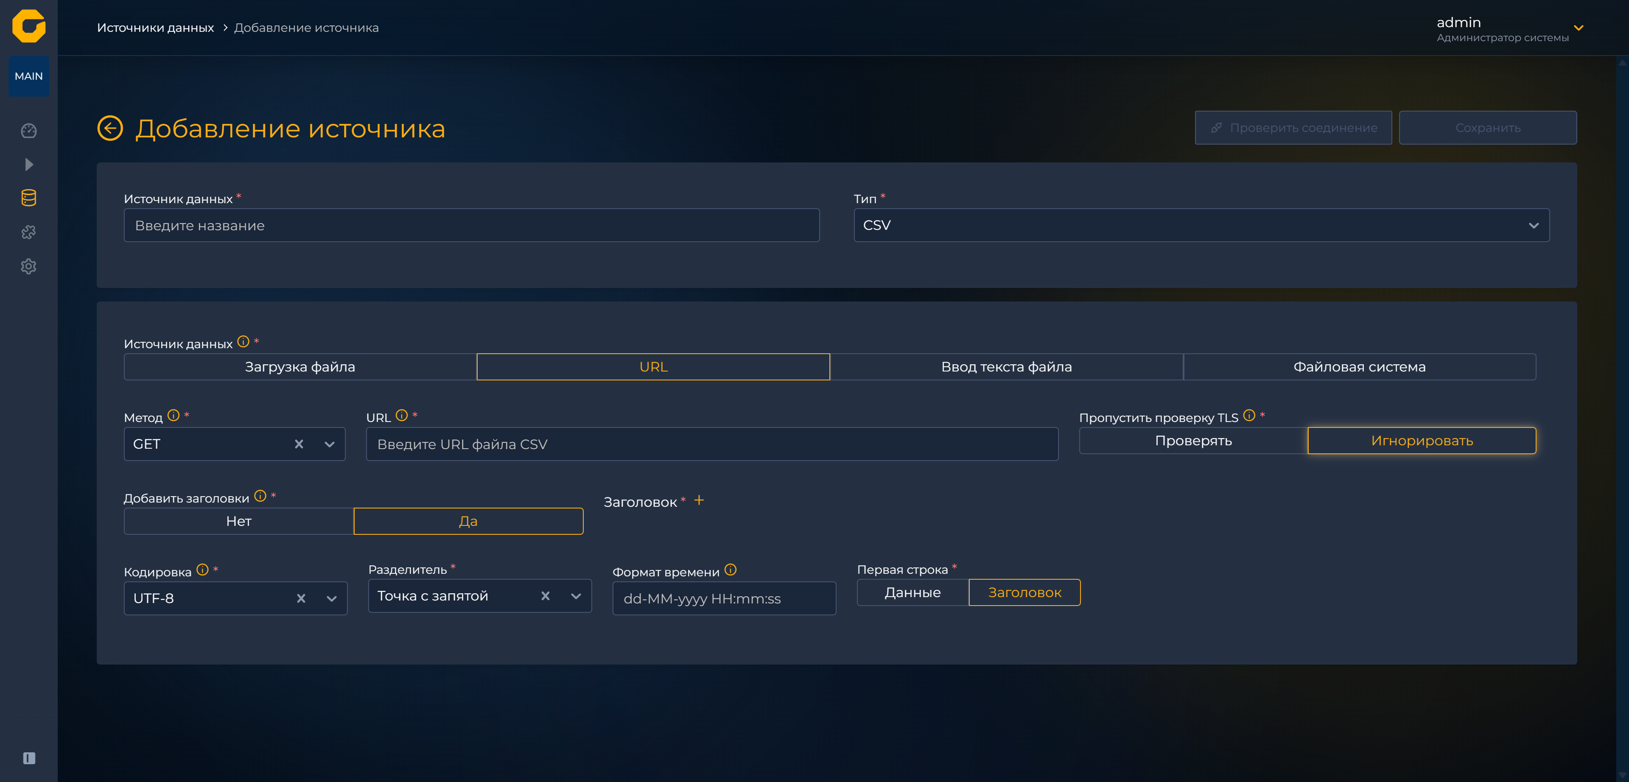
Task: Open the dashboard gauge icon in sidebar
Action: point(28,131)
